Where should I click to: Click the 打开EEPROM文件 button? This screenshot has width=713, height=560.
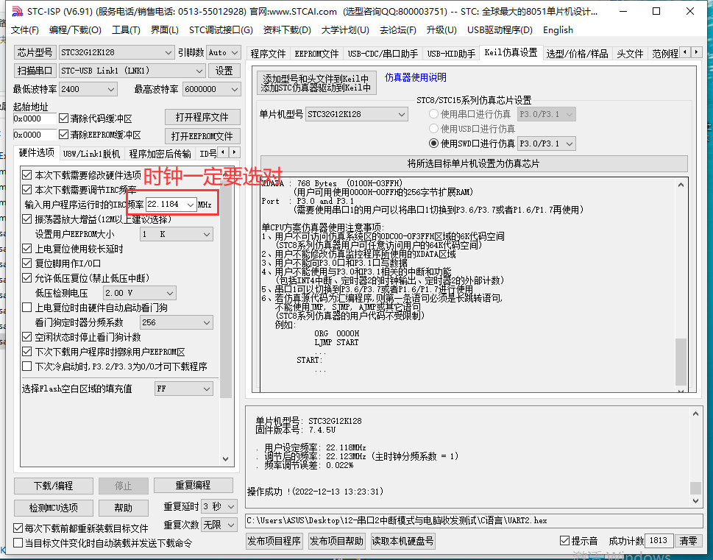pyautogui.click(x=202, y=136)
